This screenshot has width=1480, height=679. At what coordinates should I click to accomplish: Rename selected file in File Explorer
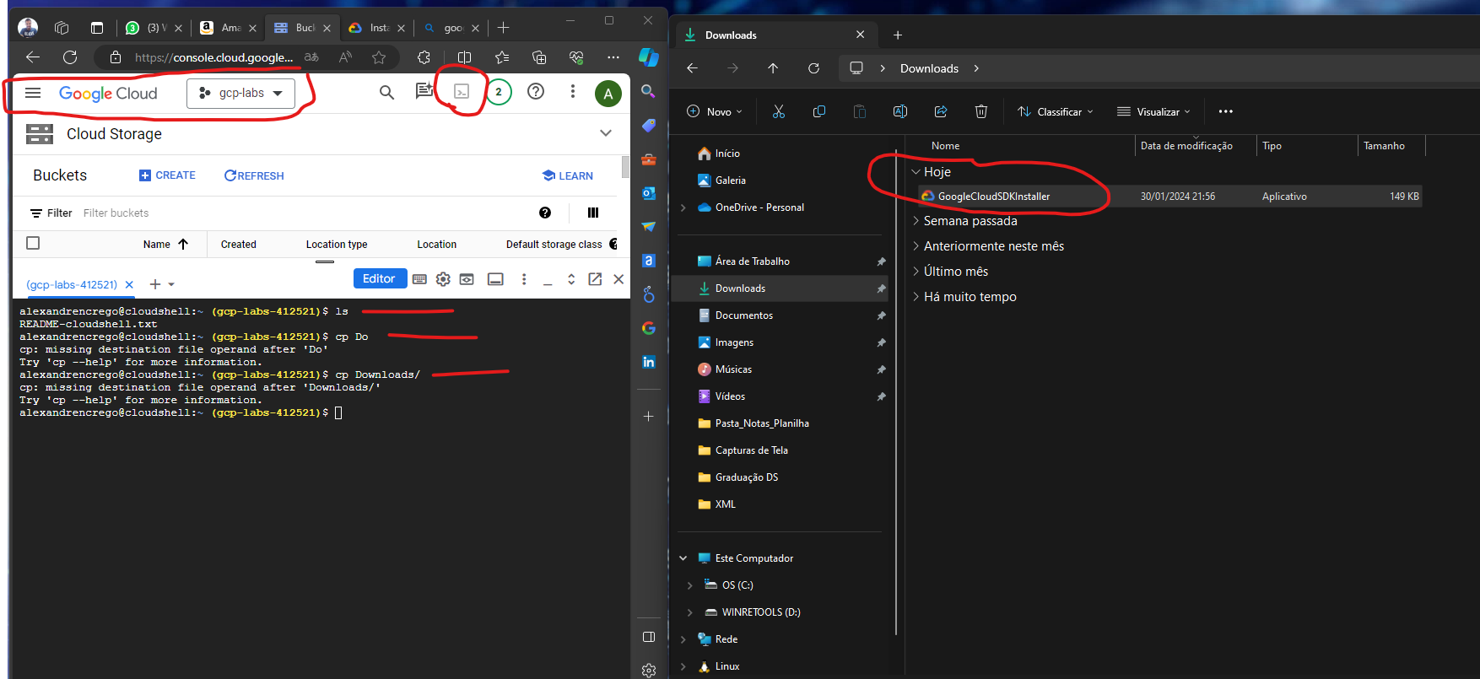[900, 111]
